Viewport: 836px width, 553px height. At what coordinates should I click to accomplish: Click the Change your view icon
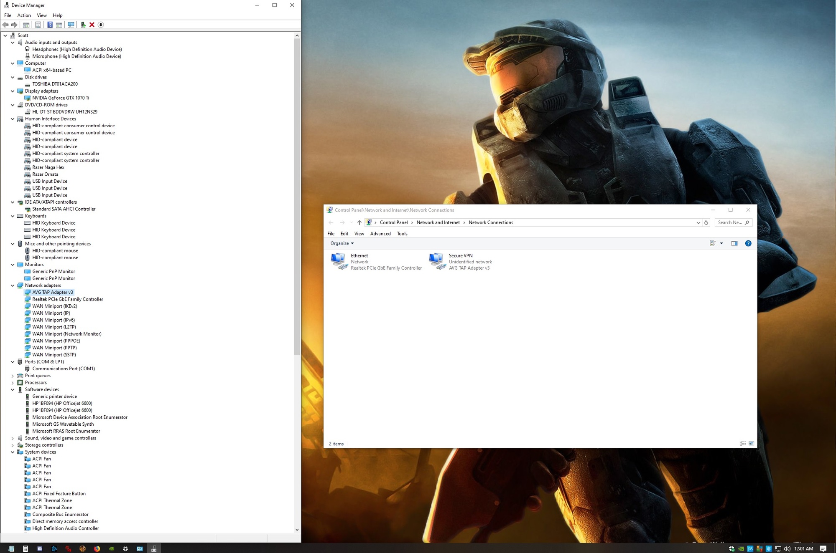(x=713, y=243)
